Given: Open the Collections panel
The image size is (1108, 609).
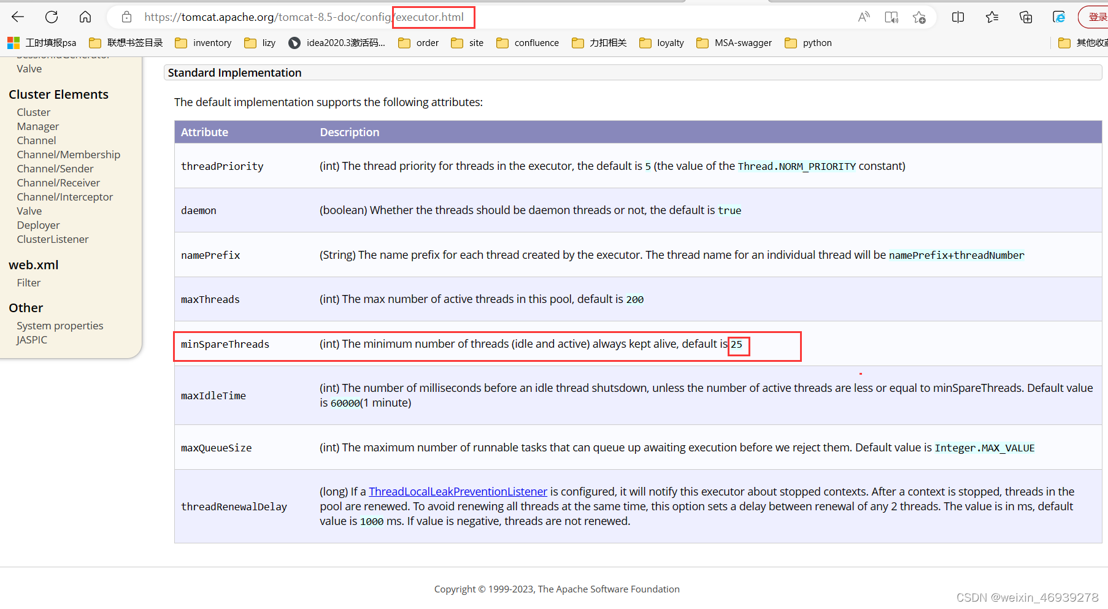Looking at the screenshot, I should click(x=1025, y=17).
